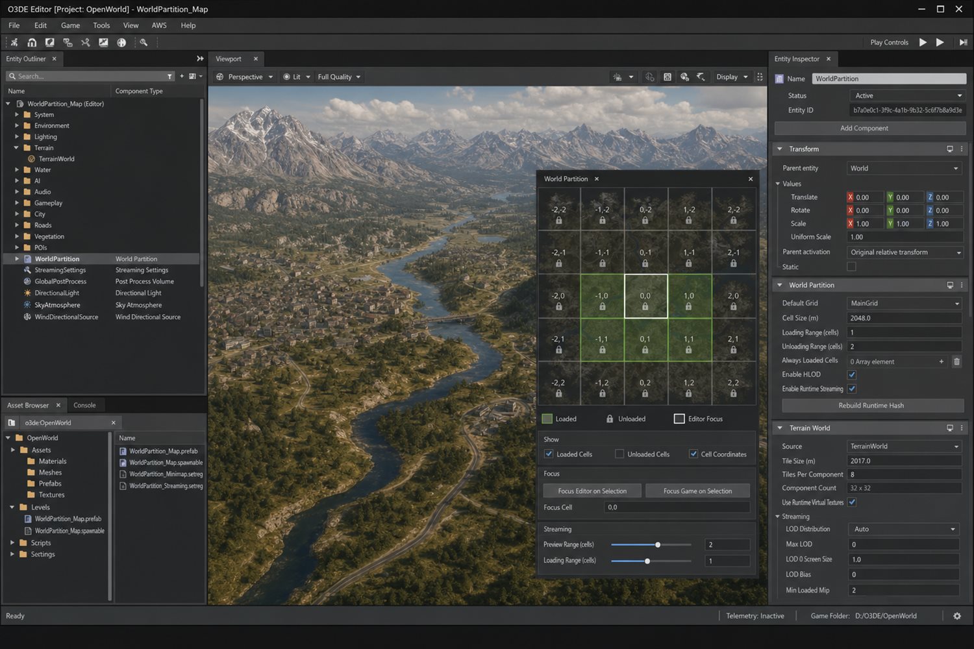Open the Full Quality dropdown in viewport

click(x=339, y=77)
